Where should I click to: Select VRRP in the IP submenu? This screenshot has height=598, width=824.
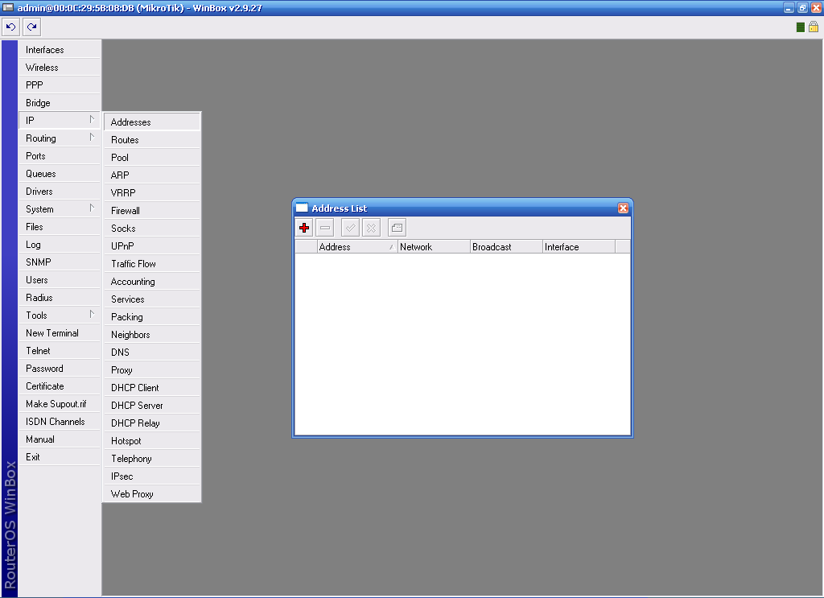pos(152,193)
